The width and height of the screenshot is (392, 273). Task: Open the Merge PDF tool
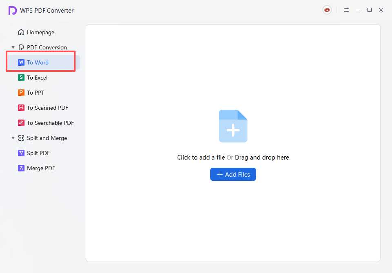[x=41, y=168]
